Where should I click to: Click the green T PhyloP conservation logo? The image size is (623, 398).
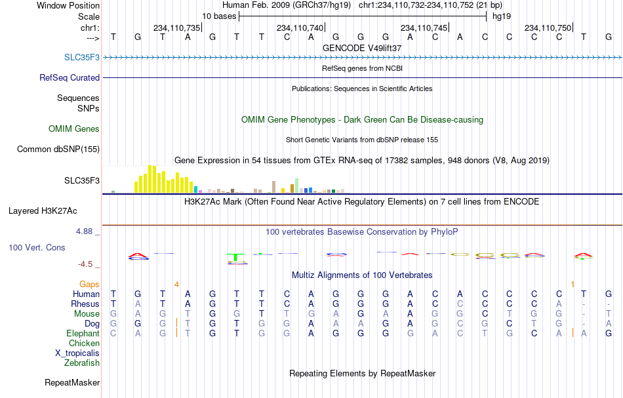[237, 257]
